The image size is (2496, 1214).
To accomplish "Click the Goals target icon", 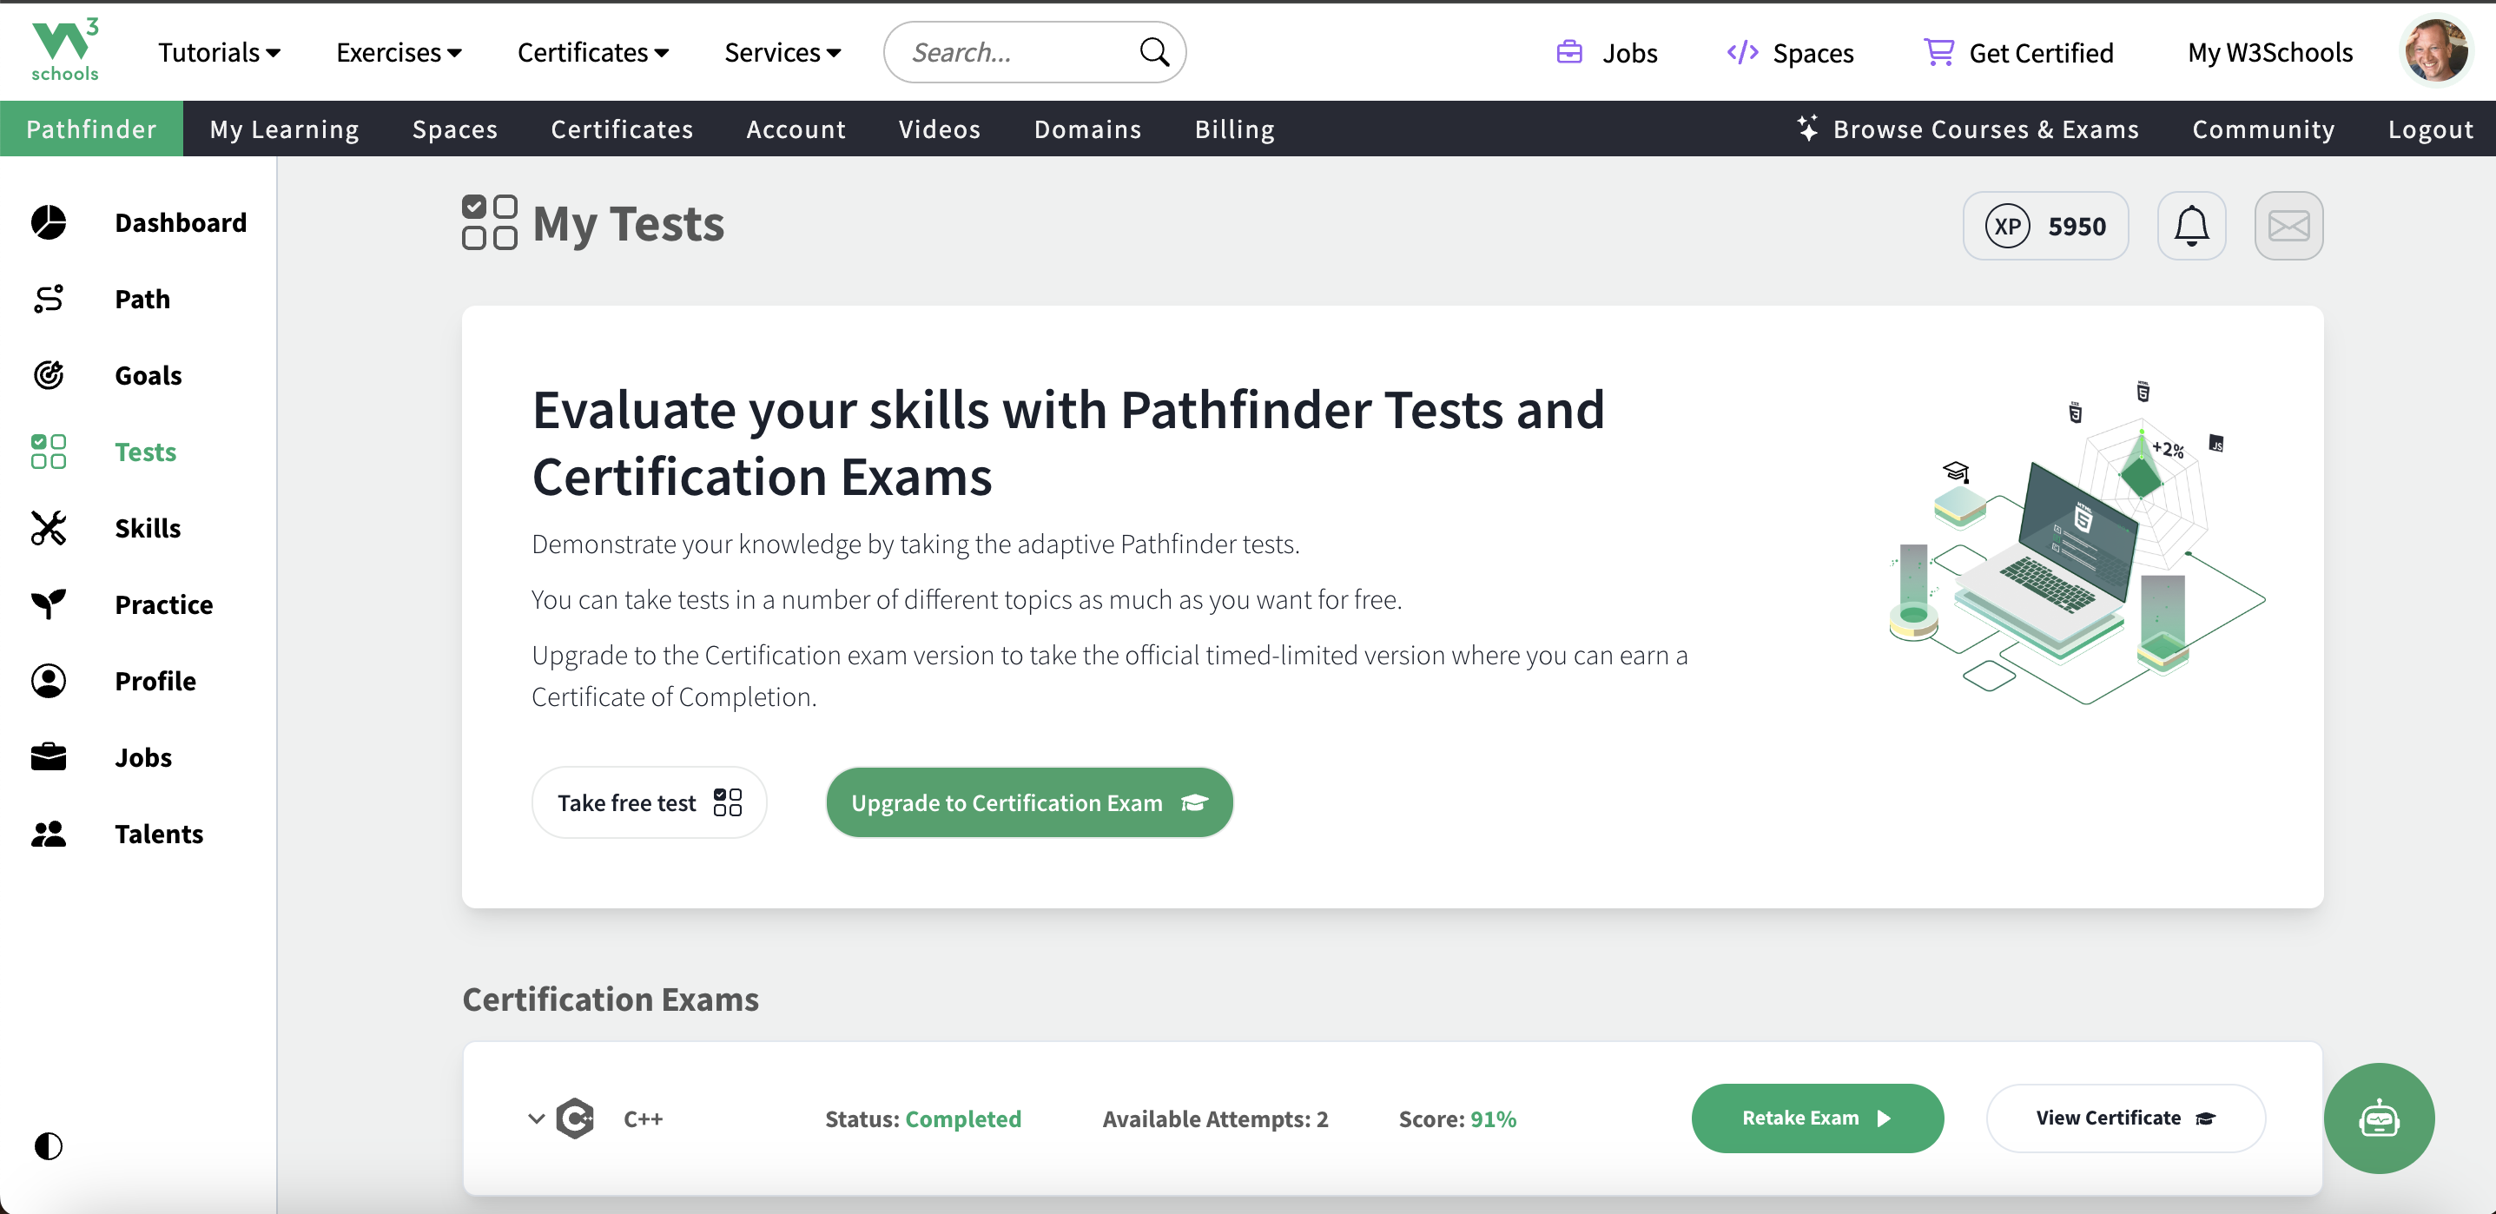I will click(x=49, y=375).
